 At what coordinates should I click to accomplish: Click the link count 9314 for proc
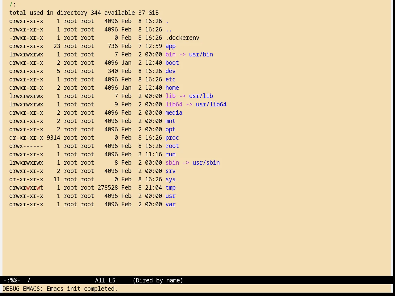click(53, 138)
